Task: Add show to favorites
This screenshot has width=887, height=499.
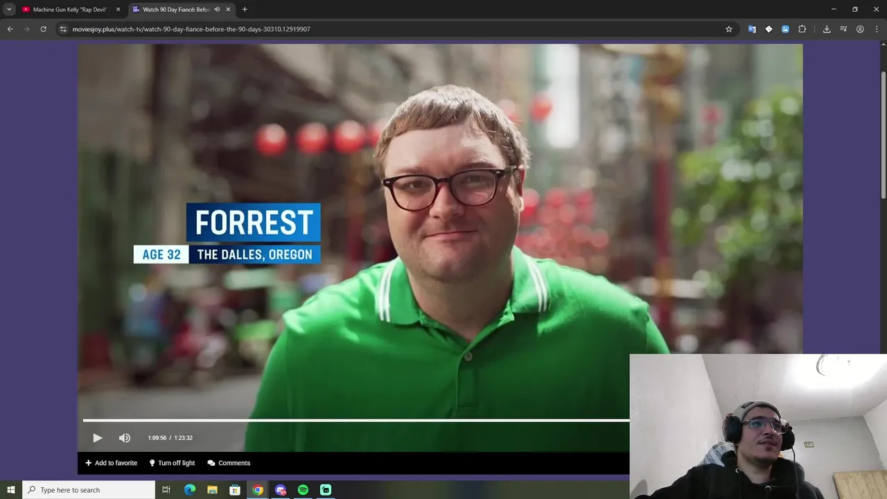Action: tap(111, 463)
